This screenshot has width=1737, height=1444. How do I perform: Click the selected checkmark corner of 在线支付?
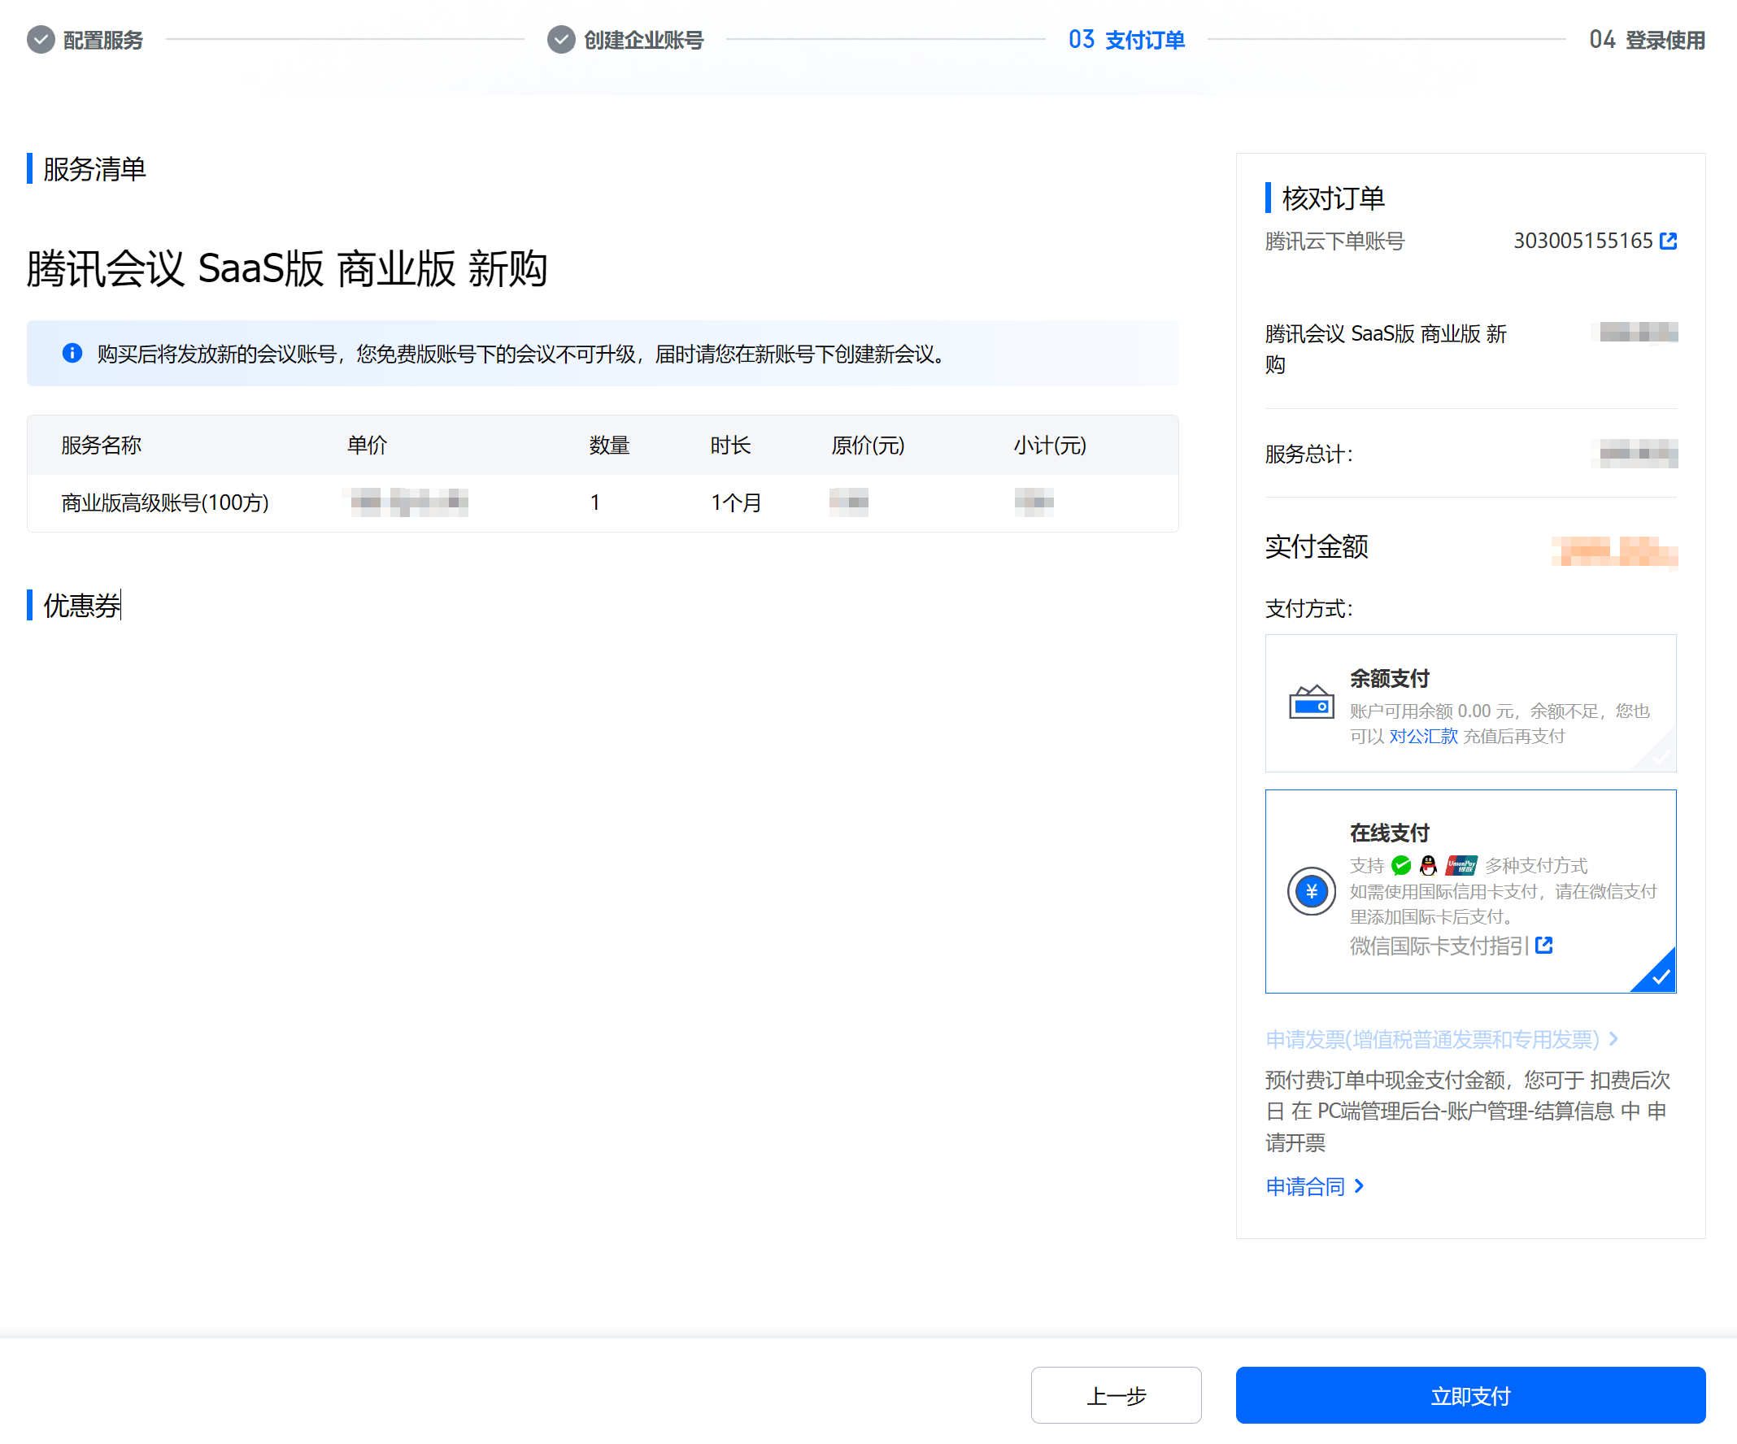(x=1656, y=973)
